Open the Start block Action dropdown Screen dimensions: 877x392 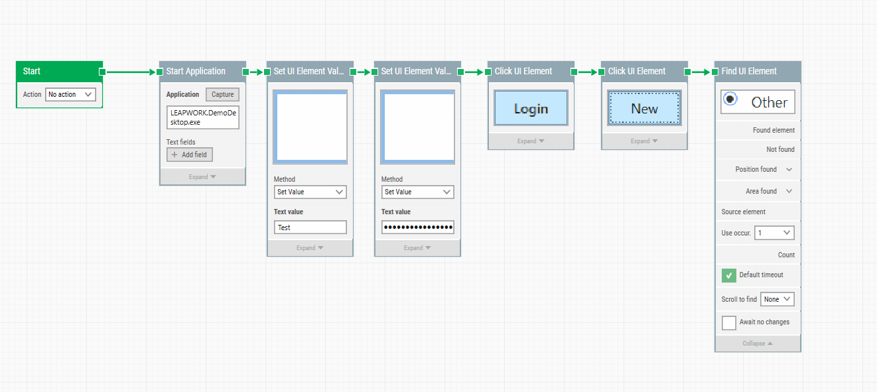[x=70, y=95]
